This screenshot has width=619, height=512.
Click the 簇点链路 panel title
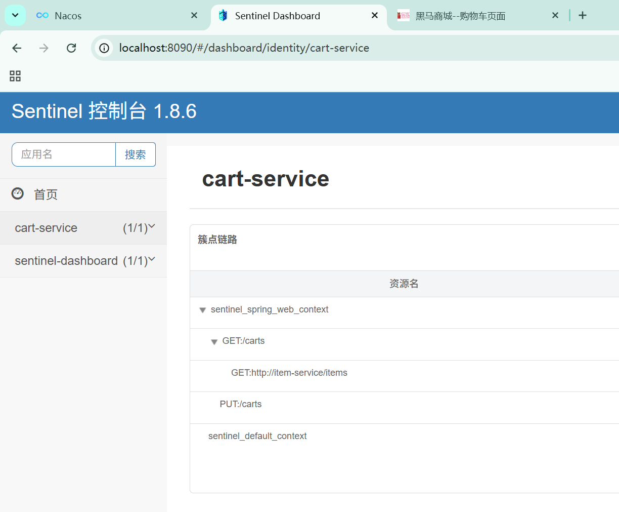pos(217,240)
